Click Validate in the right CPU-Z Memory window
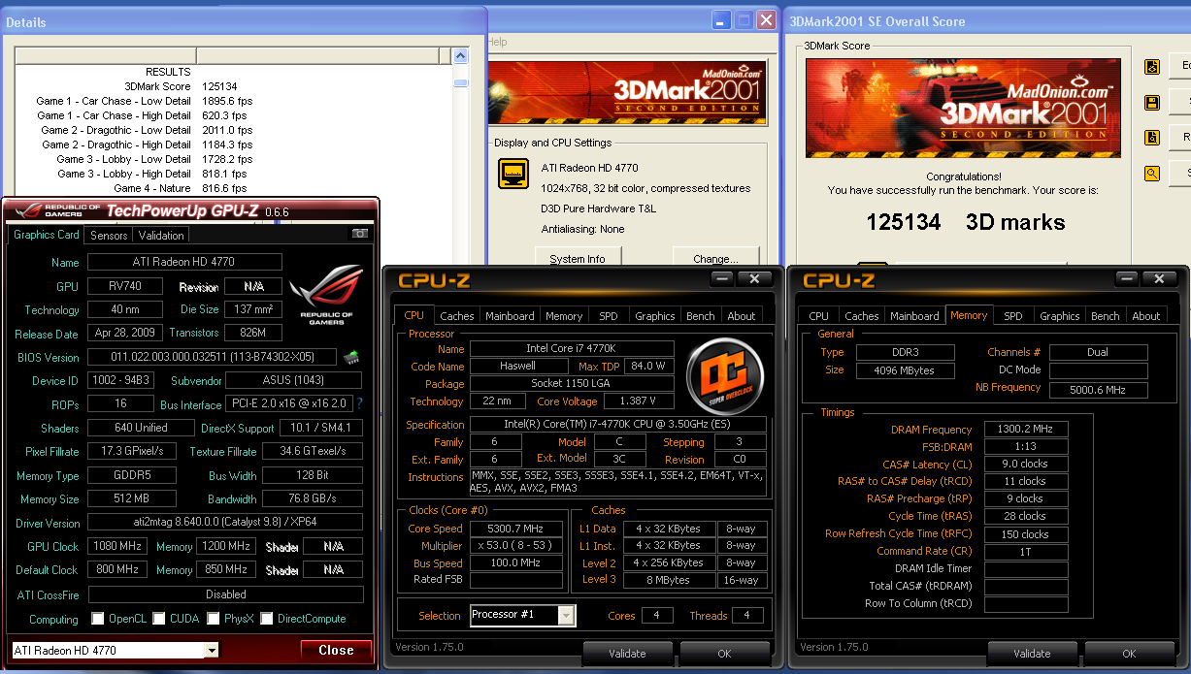 click(x=1032, y=654)
